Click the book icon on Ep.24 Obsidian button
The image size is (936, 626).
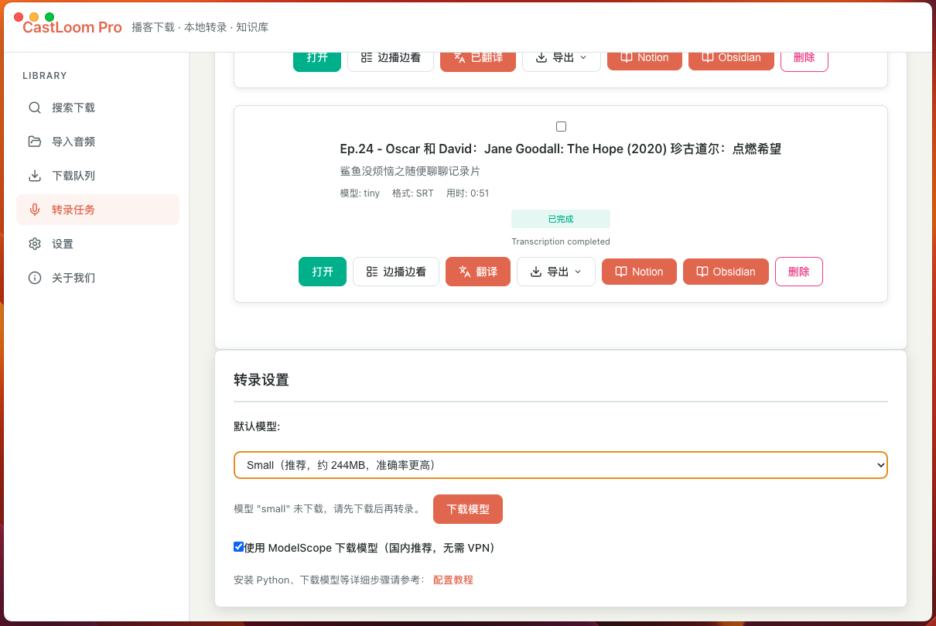702,272
